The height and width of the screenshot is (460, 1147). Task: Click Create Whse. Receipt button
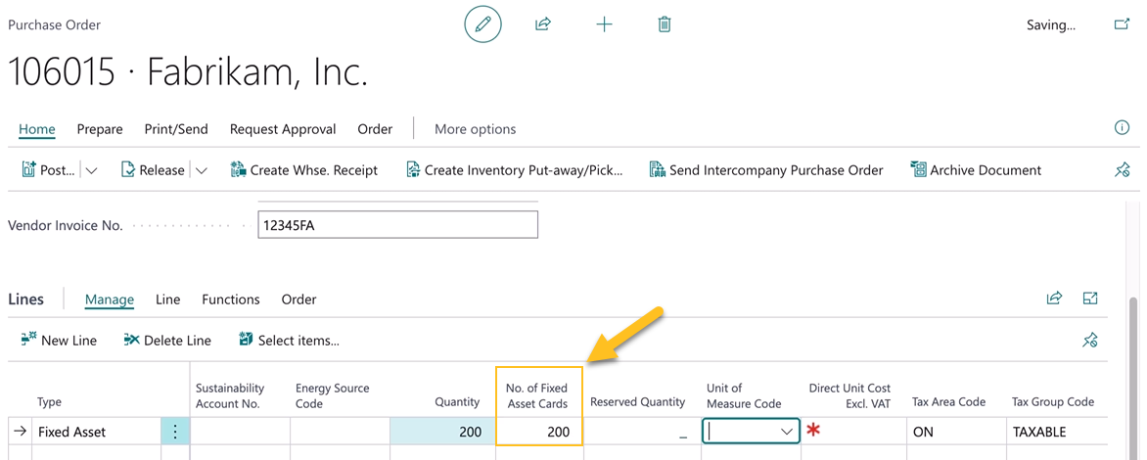tap(304, 170)
